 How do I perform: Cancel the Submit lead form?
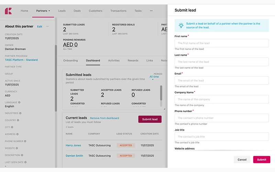[242, 160]
